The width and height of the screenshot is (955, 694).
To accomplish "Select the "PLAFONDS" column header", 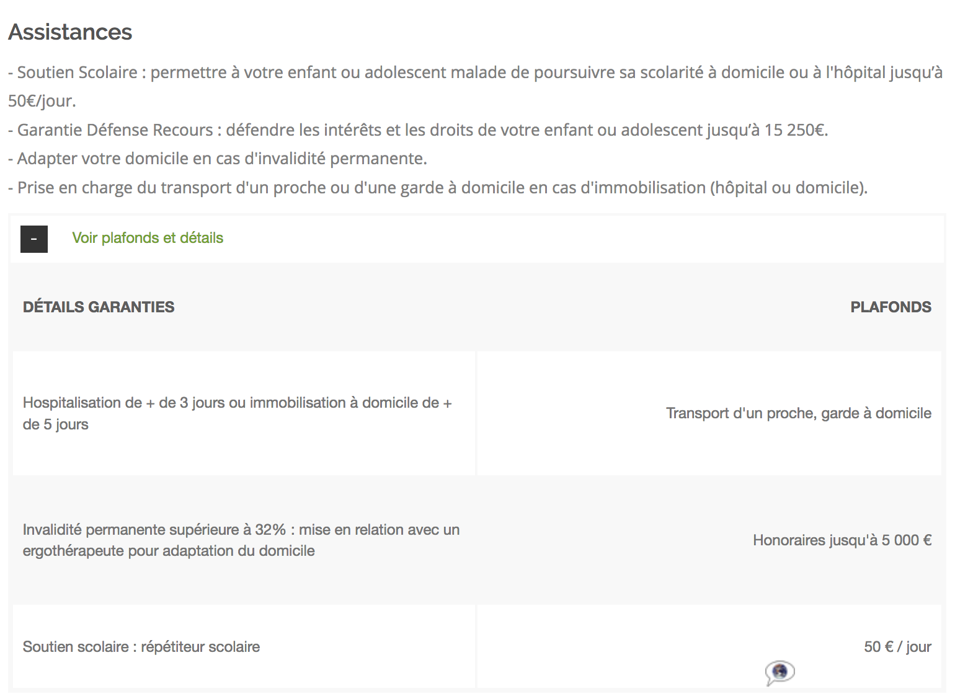I will point(891,307).
